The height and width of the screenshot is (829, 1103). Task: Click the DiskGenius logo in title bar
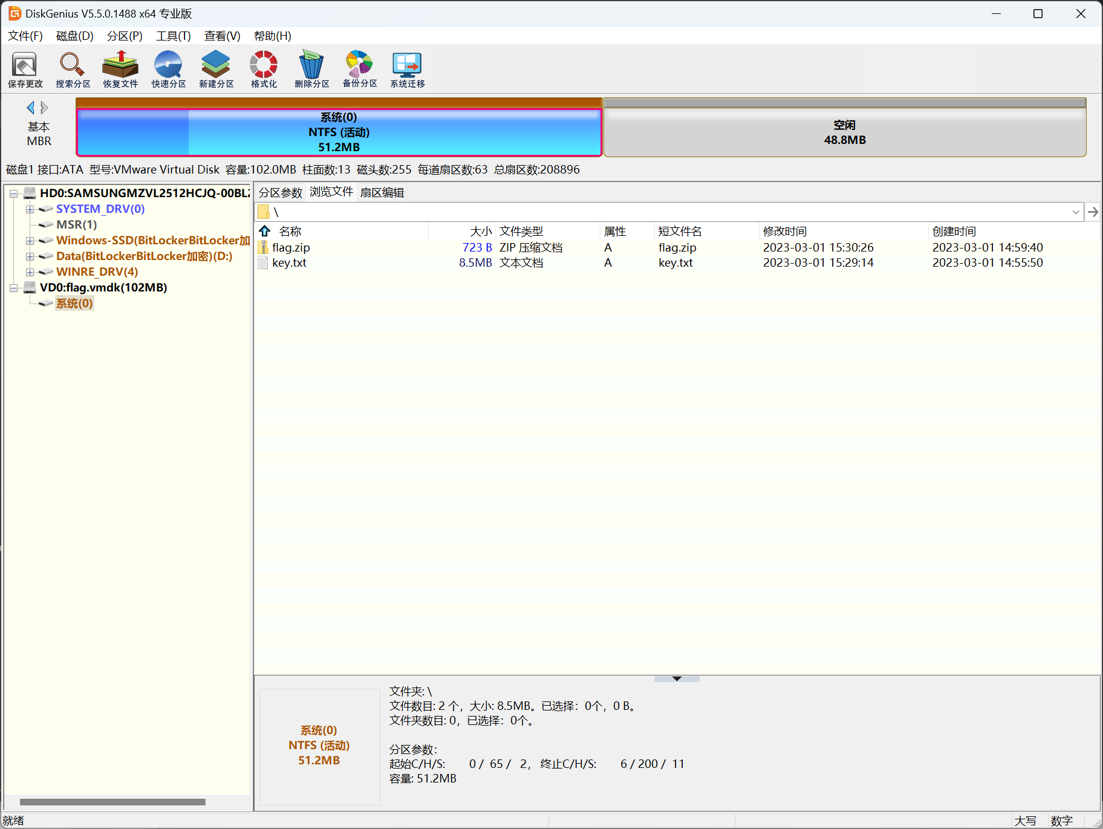[15, 13]
